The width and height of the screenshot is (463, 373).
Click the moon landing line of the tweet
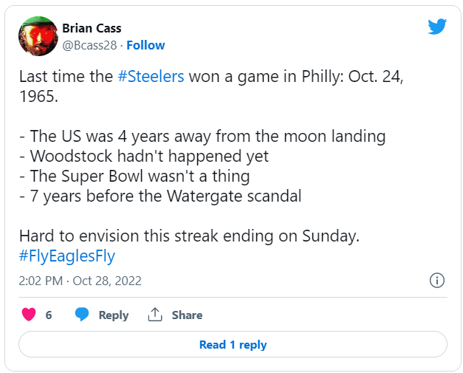pyautogui.click(x=202, y=136)
